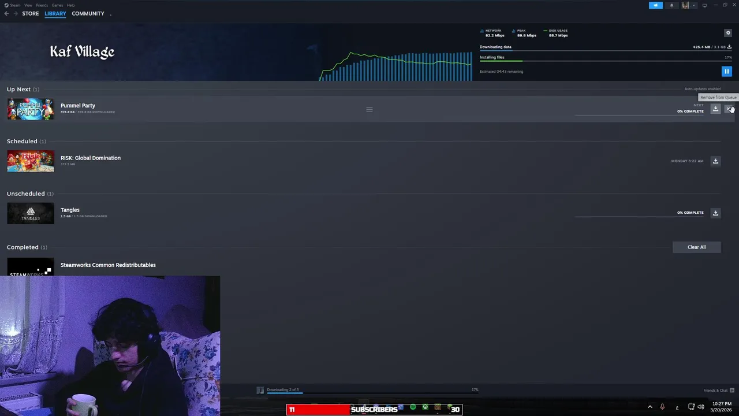The image size is (739, 416).
Task: Click the Downloading data progress bar
Action: [x=606, y=51]
